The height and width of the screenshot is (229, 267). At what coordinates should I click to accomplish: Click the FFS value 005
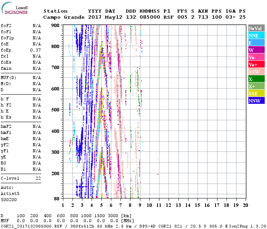point(182,17)
